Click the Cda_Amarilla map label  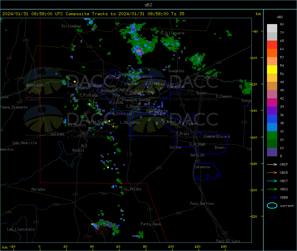25,143
